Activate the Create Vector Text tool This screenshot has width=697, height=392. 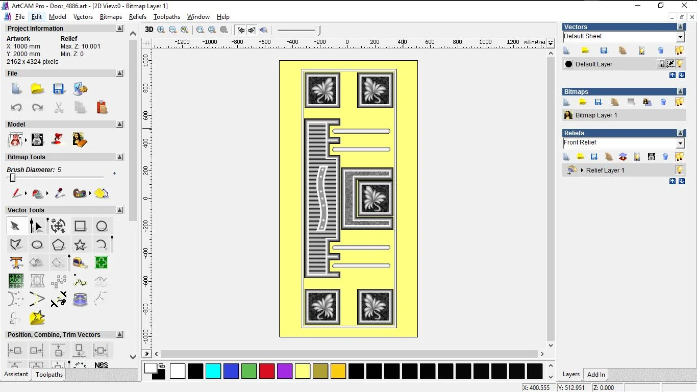16,263
